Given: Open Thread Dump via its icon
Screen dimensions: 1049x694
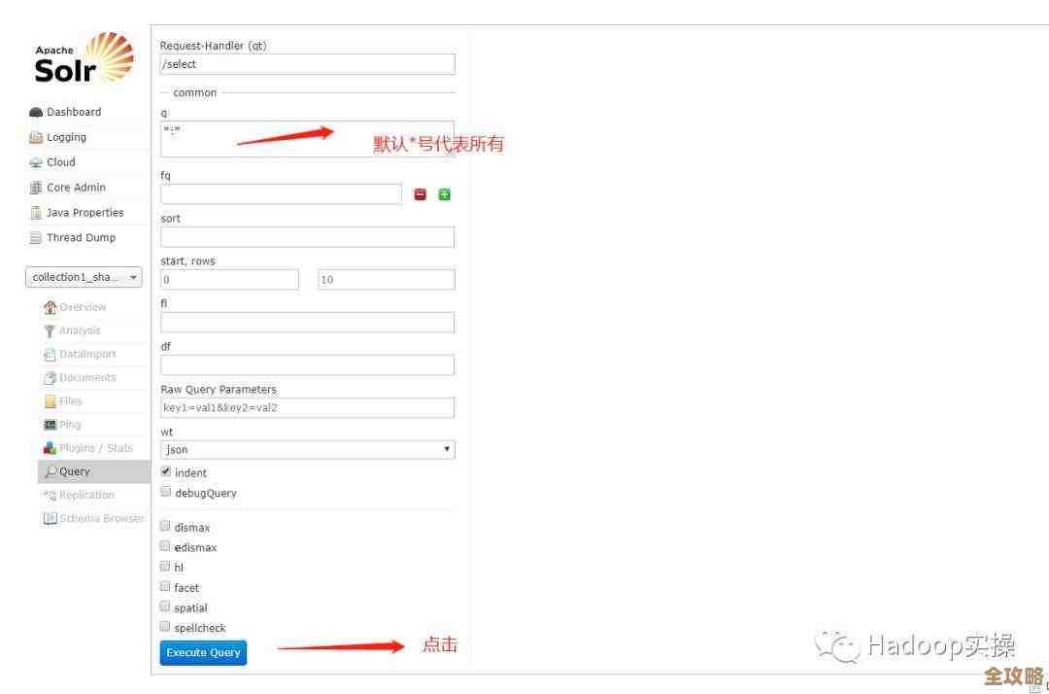Looking at the screenshot, I should pyautogui.click(x=36, y=238).
